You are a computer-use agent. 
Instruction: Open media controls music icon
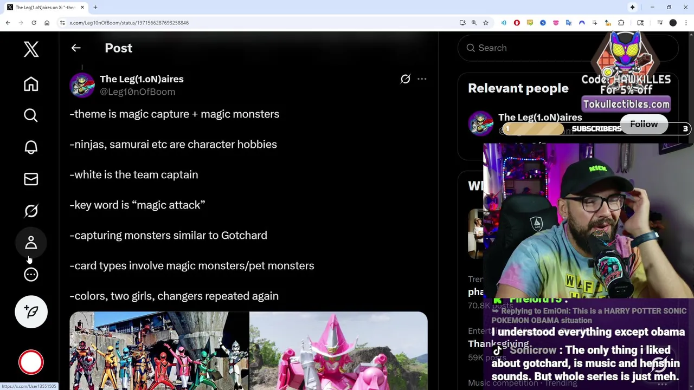pos(660,23)
